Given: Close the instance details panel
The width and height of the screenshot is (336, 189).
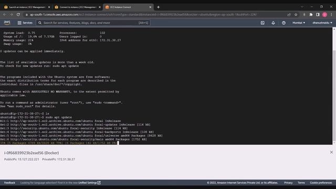Looking at the screenshot, I should [331, 152].
